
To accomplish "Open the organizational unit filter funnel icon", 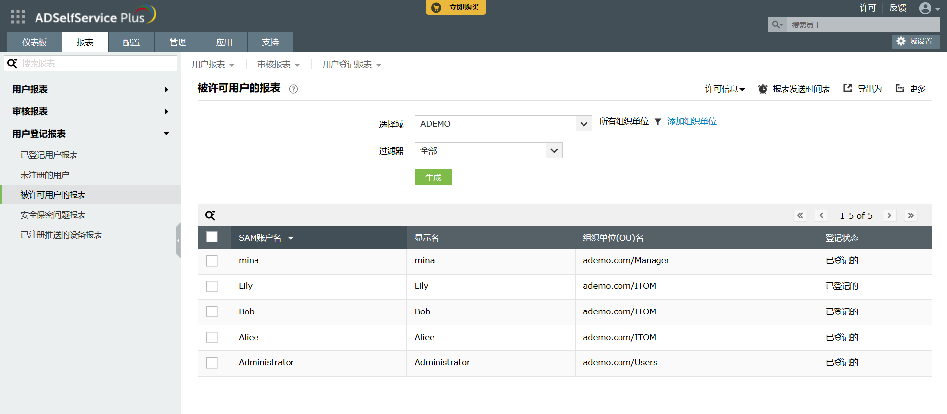I will tap(657, 122).
